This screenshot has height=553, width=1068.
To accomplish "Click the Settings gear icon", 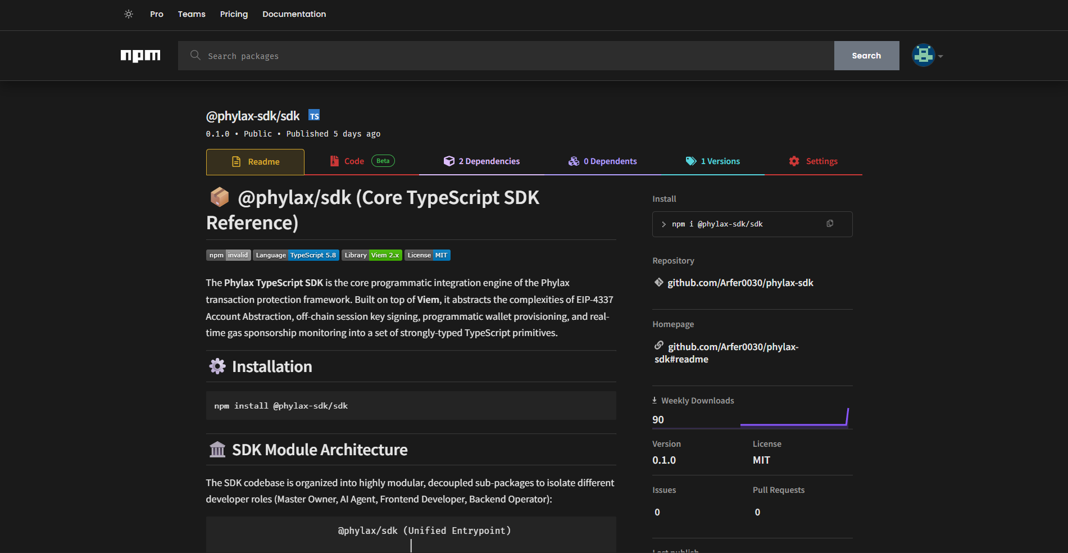I will (x=794, y=161).
